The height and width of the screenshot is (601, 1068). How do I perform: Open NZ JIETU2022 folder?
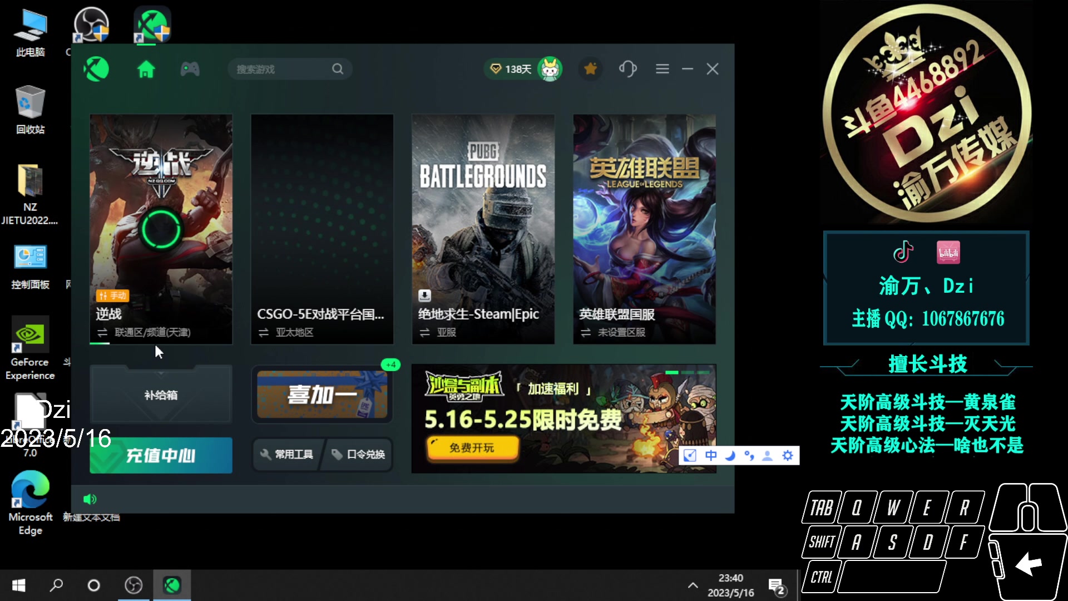tap(30, 195)
